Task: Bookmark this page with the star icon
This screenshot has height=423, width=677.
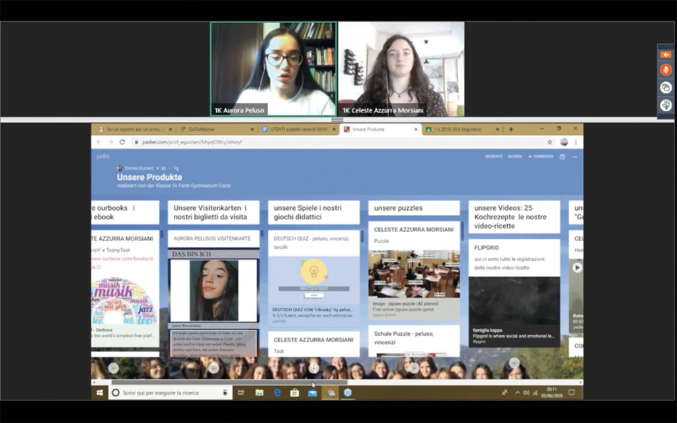Action: coord(549,142)
